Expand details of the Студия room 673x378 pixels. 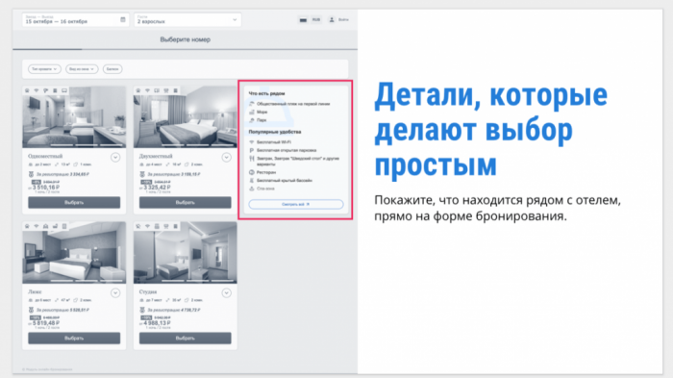(x=227, y=293)
